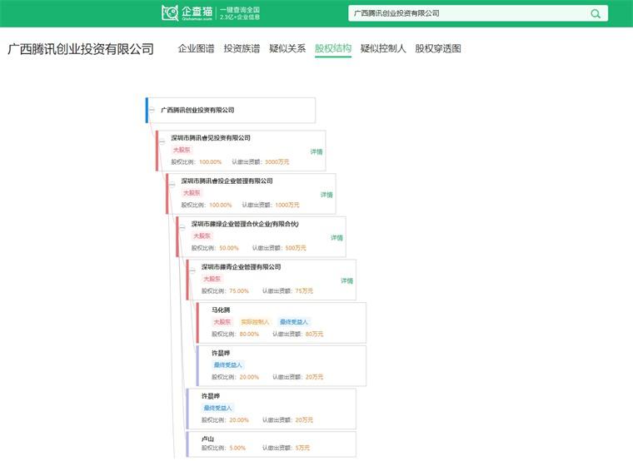The height and width of the screenshot is (461, 633).
Task: Click the page title 广西腾讯创业投资有限公司
Action: [x=81, y=49]
